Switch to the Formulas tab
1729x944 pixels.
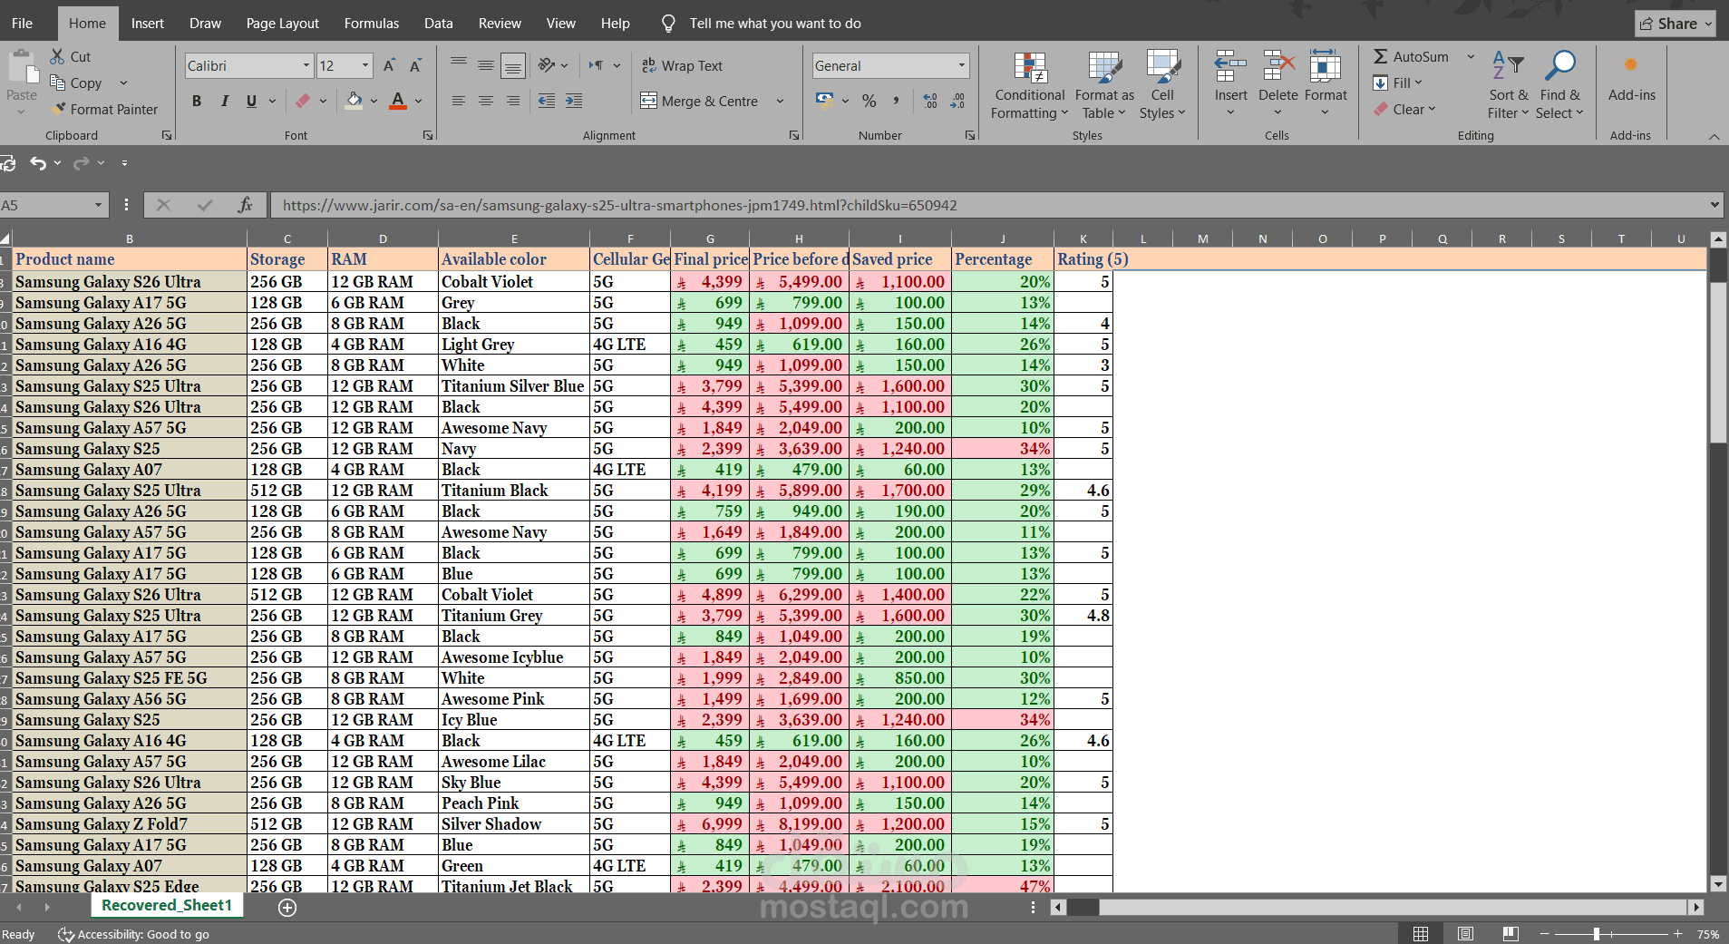371,24
